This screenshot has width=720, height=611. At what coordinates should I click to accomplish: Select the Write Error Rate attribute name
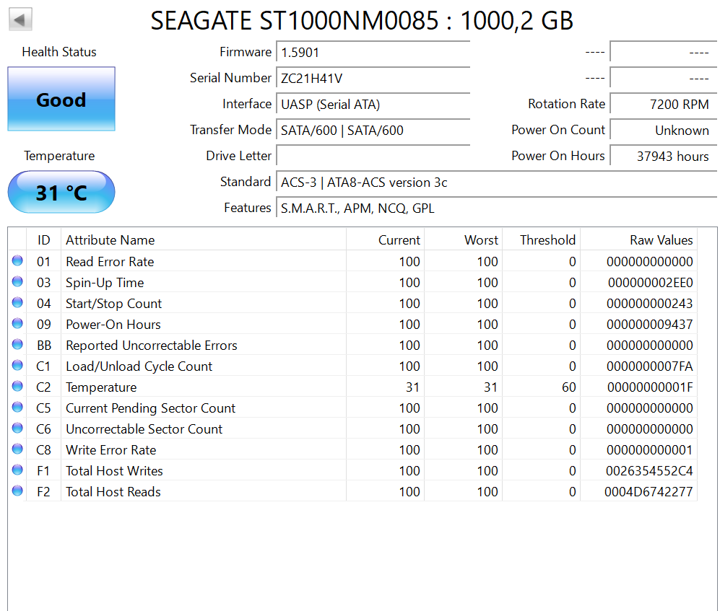point(110,450)
